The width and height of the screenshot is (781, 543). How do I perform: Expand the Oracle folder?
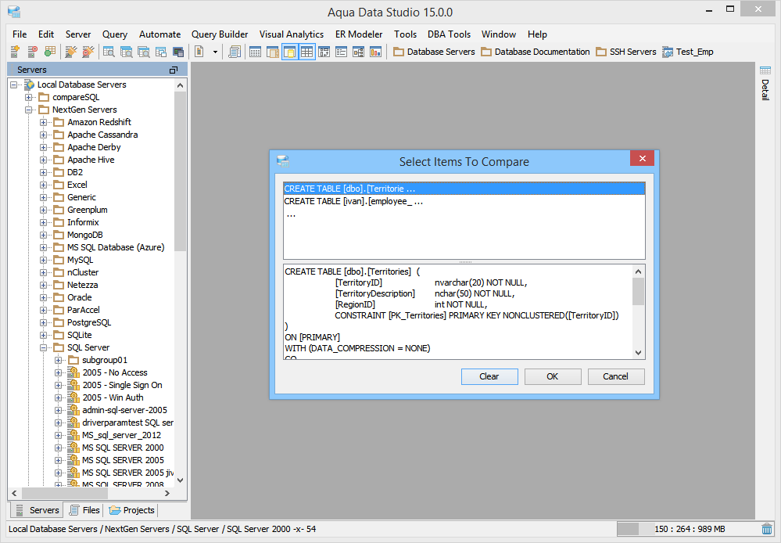(x=44, y=297)
